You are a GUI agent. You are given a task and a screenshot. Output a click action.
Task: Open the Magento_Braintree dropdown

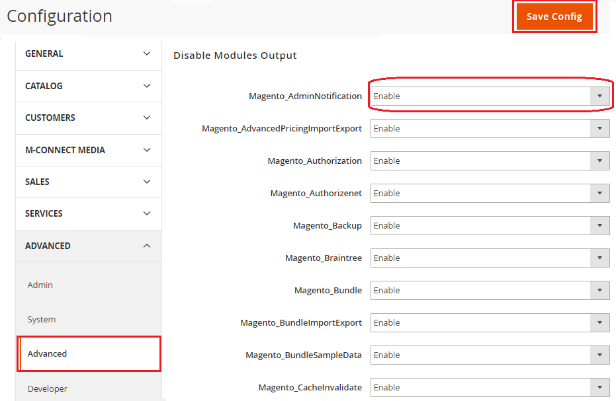click(490, 258)
